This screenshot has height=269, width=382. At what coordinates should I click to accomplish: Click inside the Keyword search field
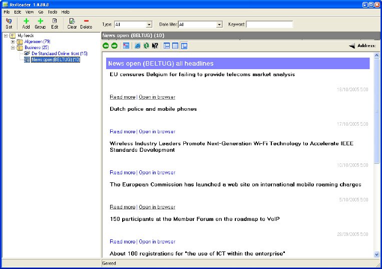pyautogui.click(x=269, y=25)
